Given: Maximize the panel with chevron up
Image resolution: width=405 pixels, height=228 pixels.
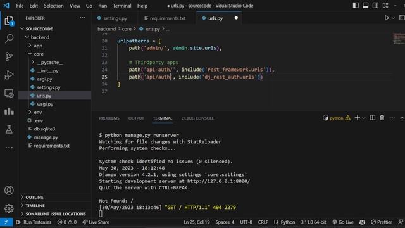Looking at the screenshot, I should (x=402, y=118).
